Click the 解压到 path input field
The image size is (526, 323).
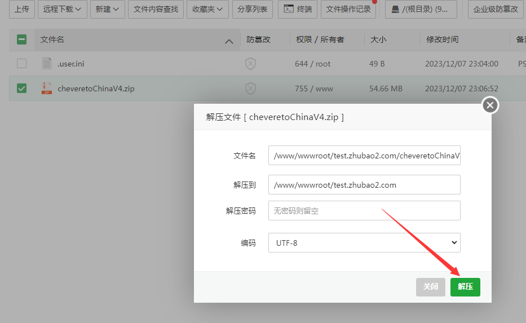click(x=364, y=185)
